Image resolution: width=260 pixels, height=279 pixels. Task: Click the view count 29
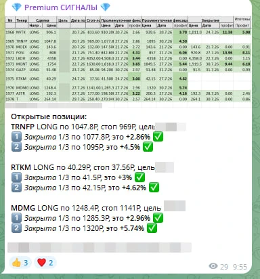(x=224, y=267)
